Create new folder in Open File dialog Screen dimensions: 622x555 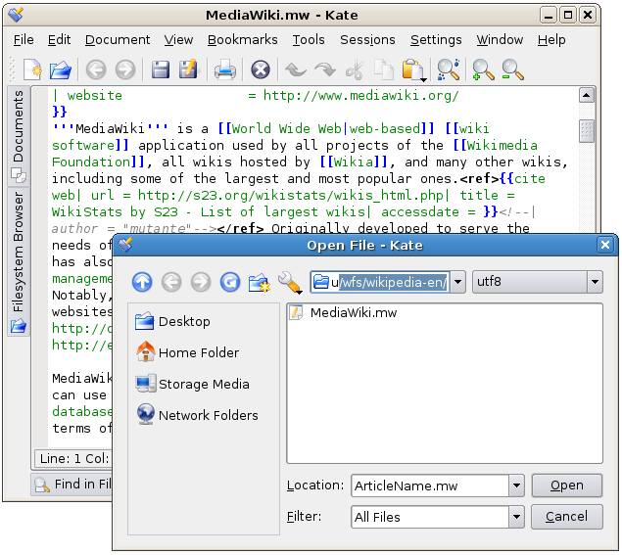point(260,282)
